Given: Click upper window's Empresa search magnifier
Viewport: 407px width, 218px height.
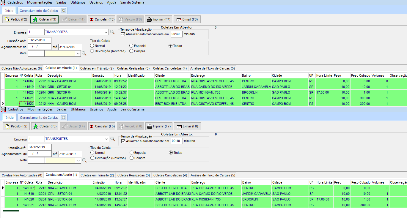Looking at the screenshot, I should [112, 32].
